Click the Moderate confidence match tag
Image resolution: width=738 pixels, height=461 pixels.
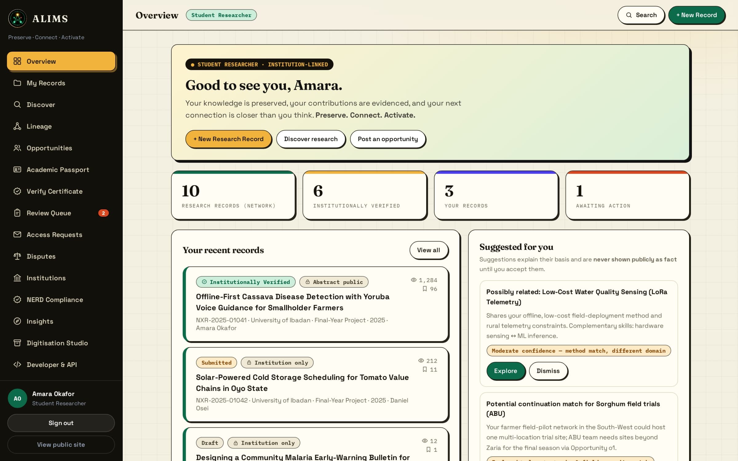578,351
